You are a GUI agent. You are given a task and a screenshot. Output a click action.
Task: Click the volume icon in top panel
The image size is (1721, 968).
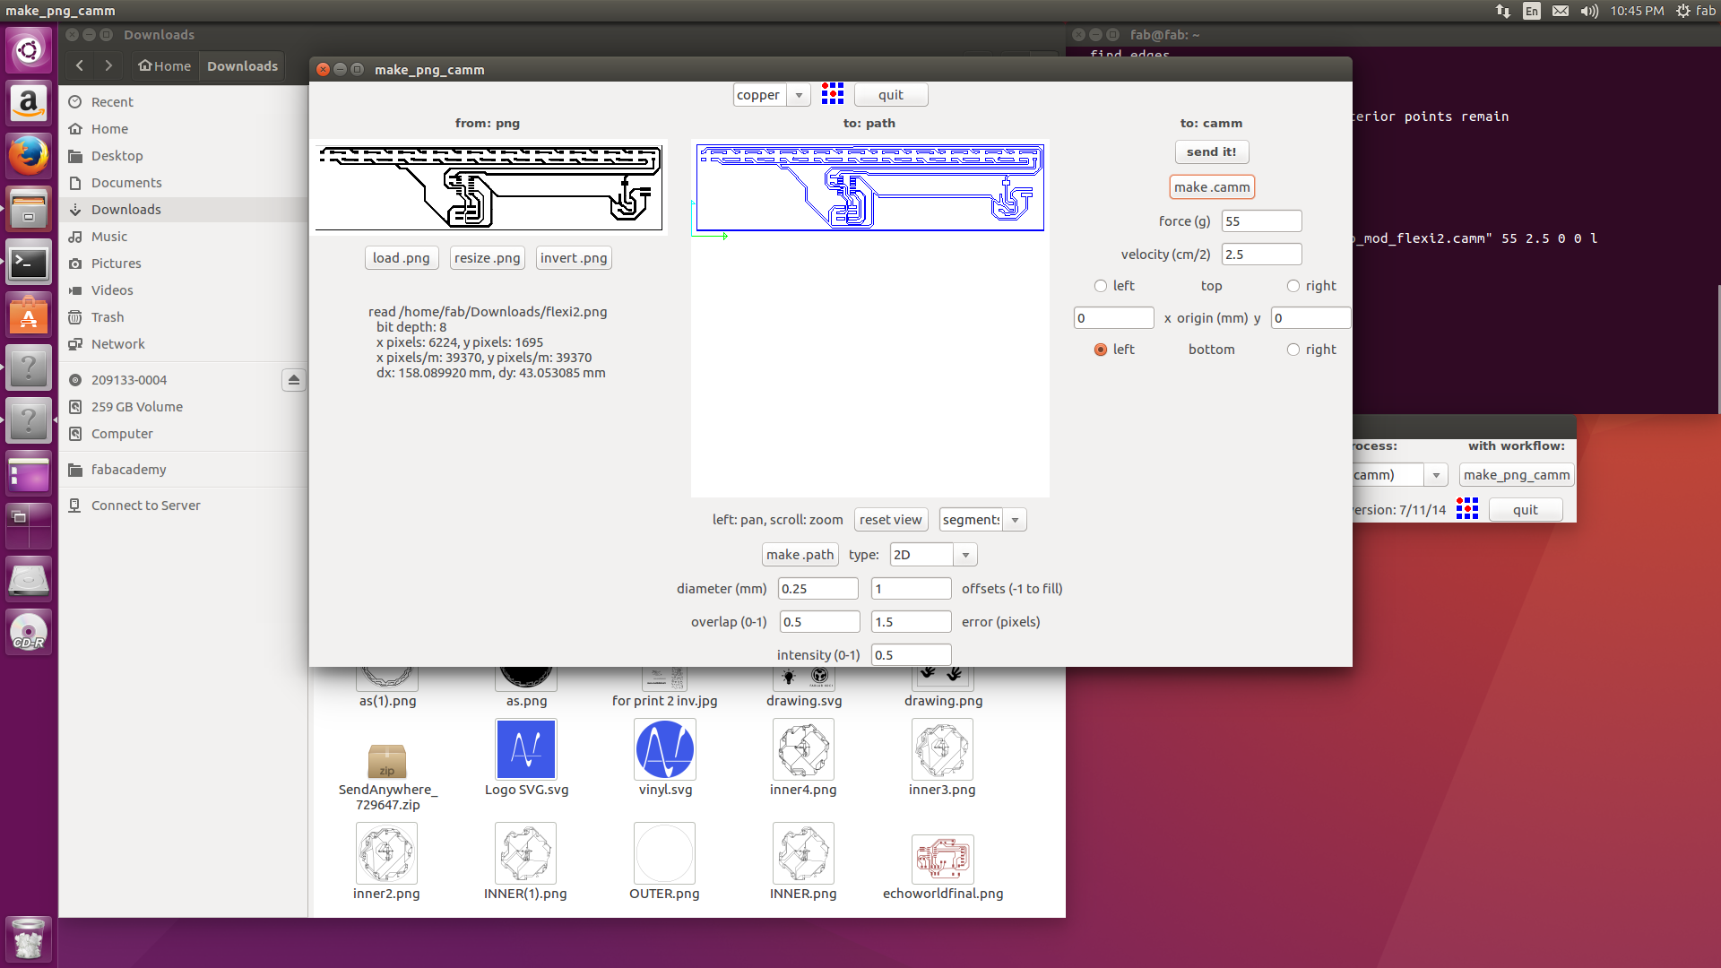pos(1589,11)
